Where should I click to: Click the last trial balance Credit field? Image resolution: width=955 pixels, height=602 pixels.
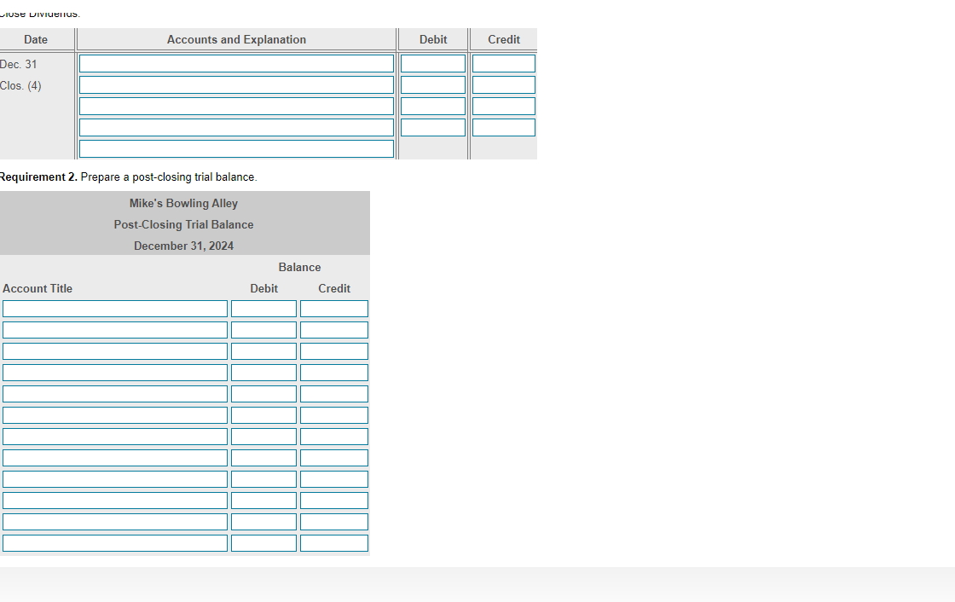click(x=334, y=543)
